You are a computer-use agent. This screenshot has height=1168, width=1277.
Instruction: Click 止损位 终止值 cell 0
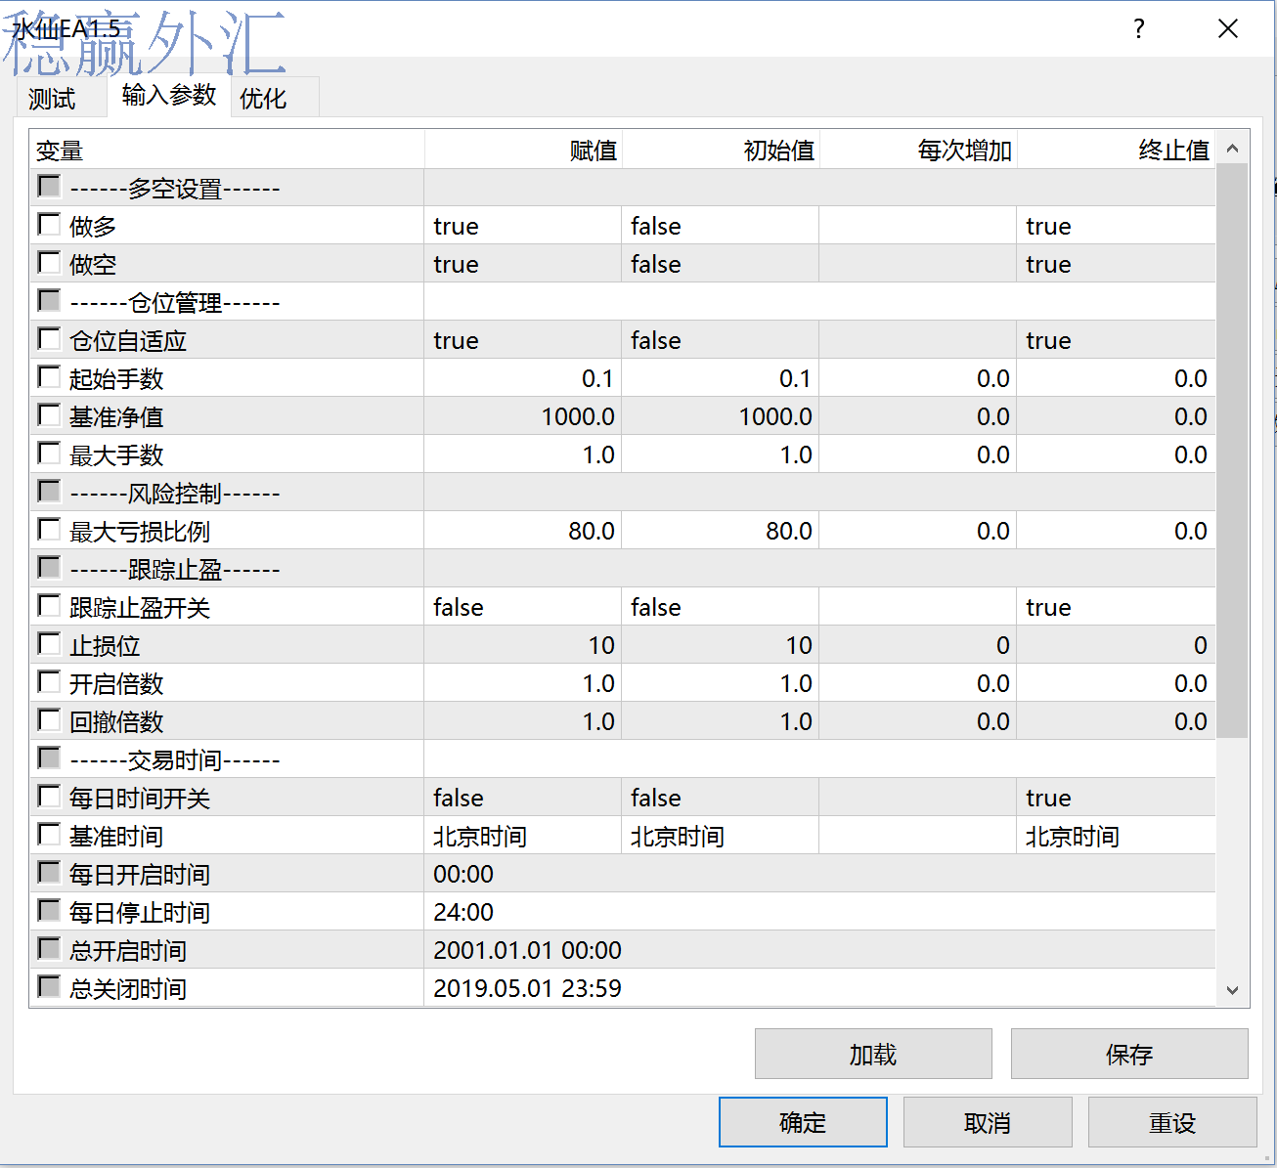pyautogui.click(x=1117, y=645)
